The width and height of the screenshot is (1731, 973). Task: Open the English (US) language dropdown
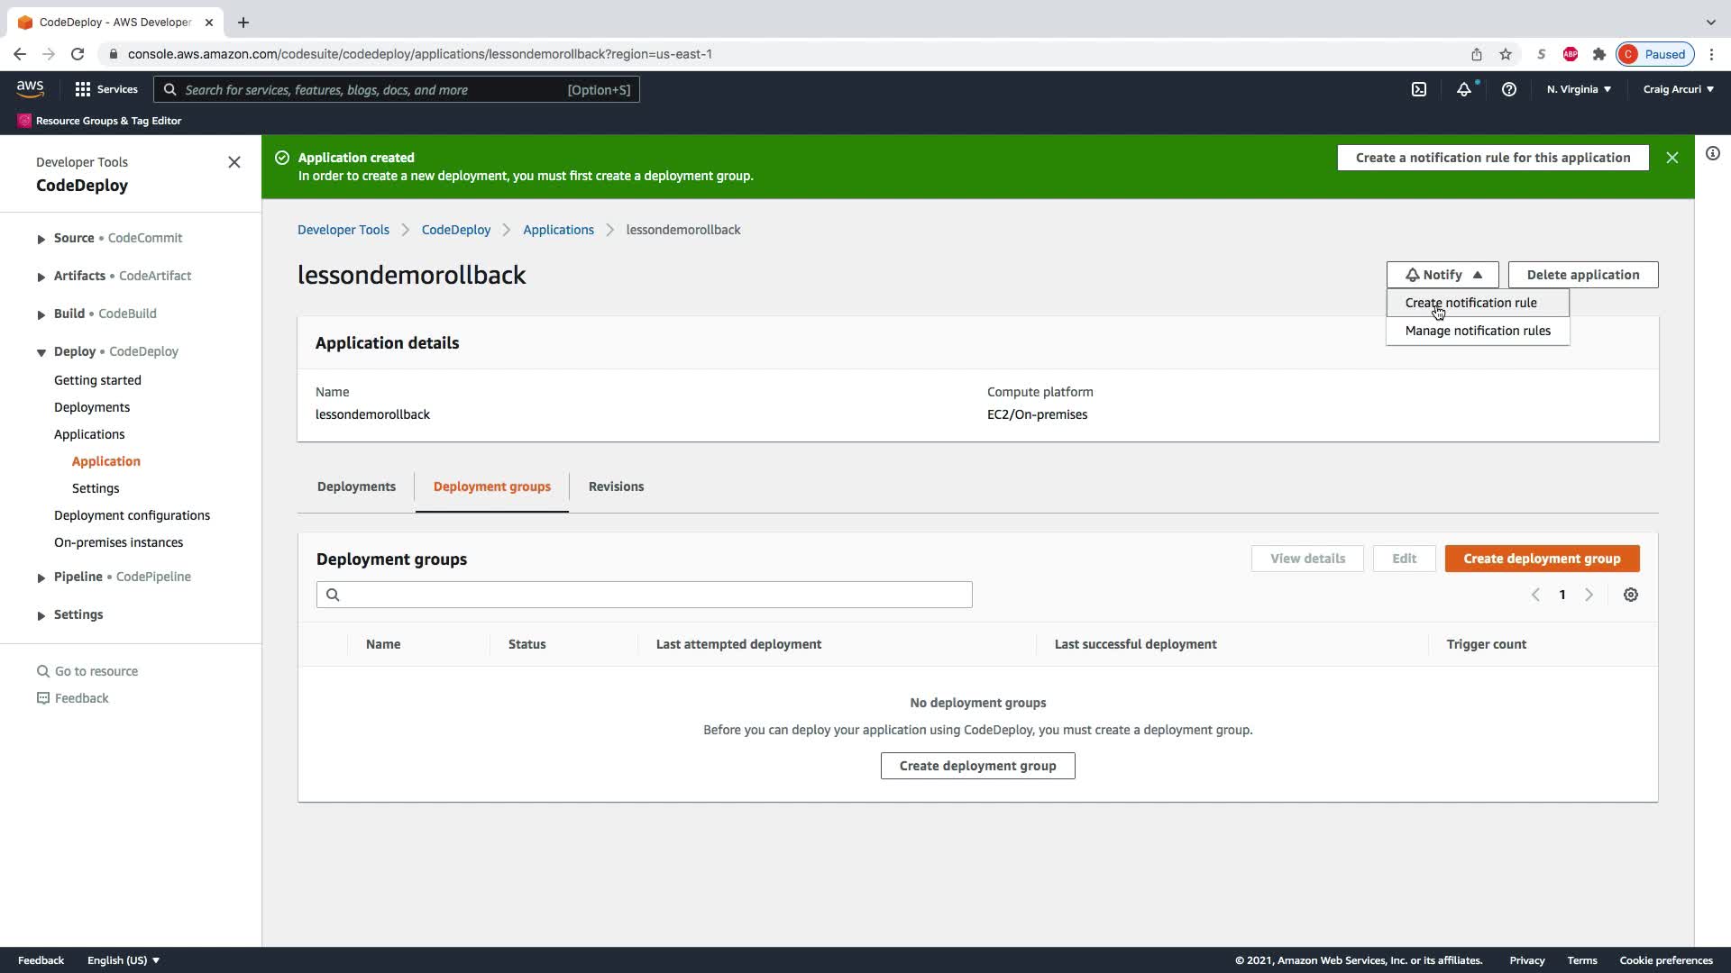tap(124, 959)
